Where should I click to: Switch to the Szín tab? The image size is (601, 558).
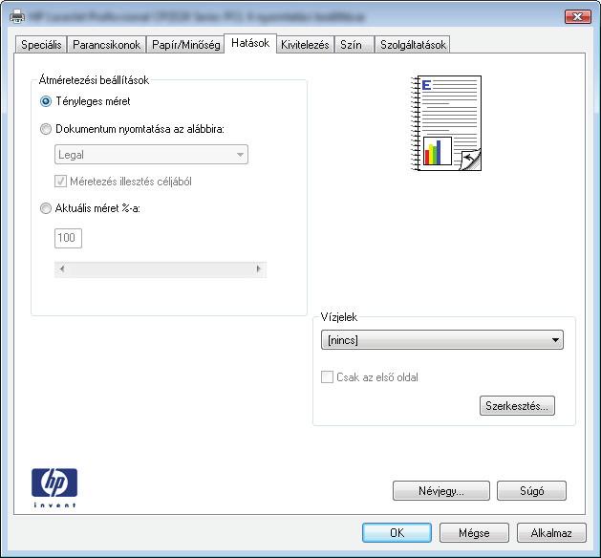pyautogui.click(x=354, y=45)
